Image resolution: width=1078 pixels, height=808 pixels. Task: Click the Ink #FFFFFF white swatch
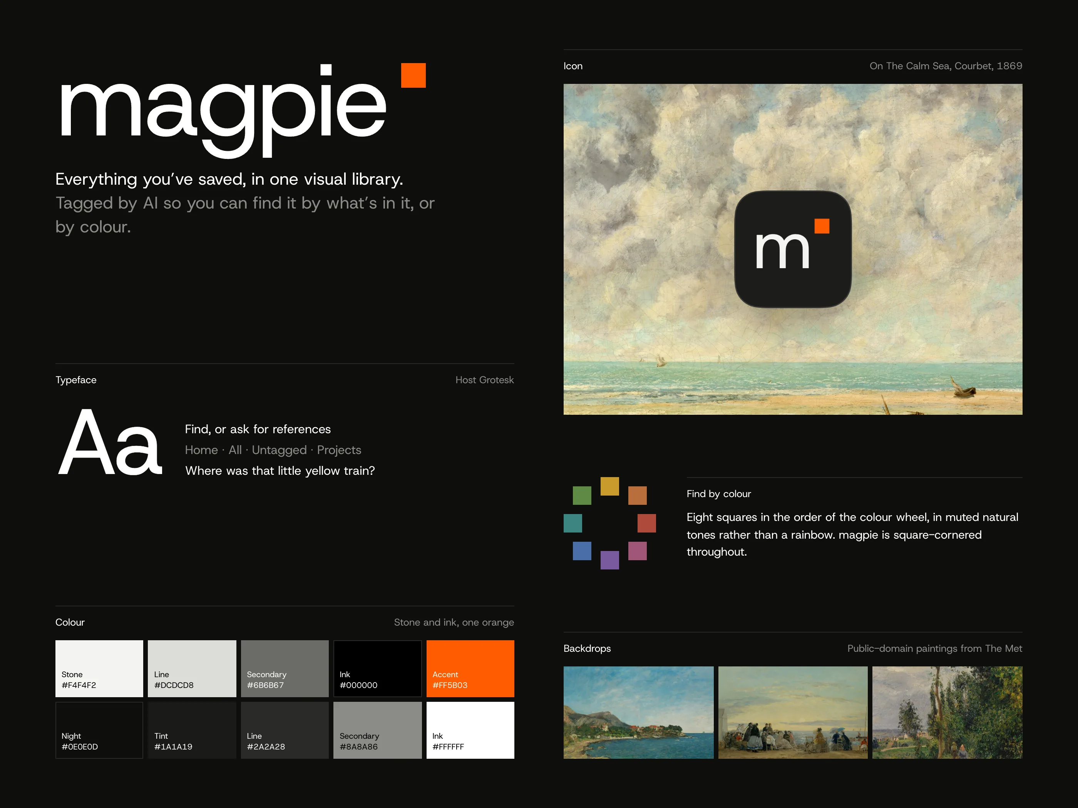(470, 730)
